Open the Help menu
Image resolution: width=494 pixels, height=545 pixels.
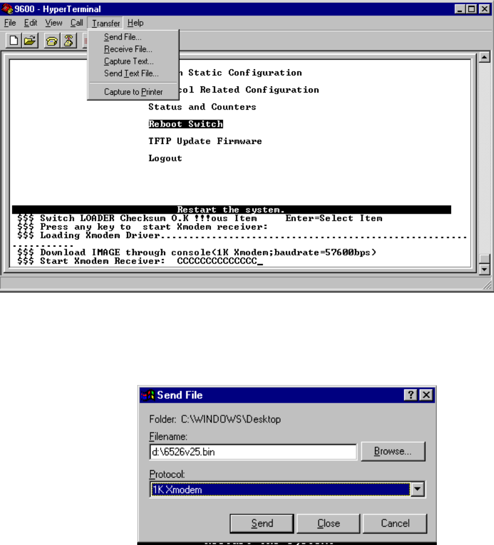pyautogui.click(x=136, y=23)
